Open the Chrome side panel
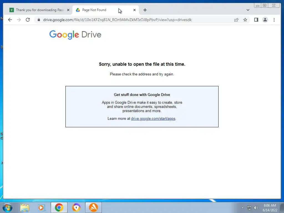Screen dimensions: 284x213 [x=256, y=20]
